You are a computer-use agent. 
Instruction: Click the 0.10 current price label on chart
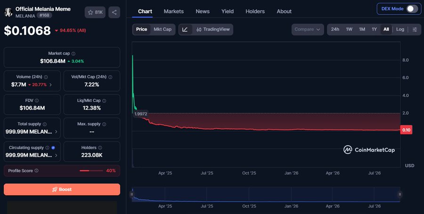point(406,130)
